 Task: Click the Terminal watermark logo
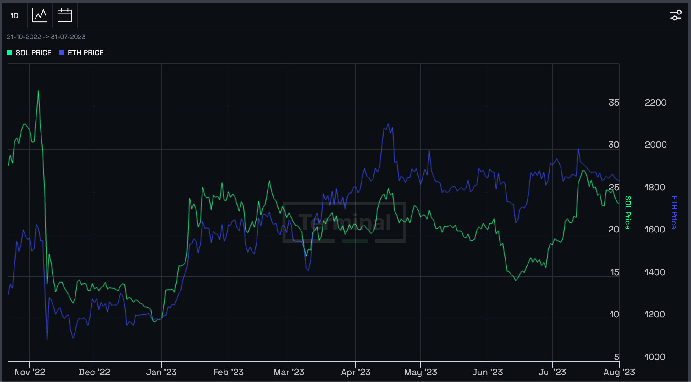pos(344,222)
